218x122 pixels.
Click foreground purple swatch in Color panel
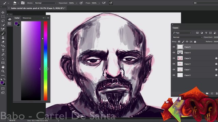pos(16,23)
